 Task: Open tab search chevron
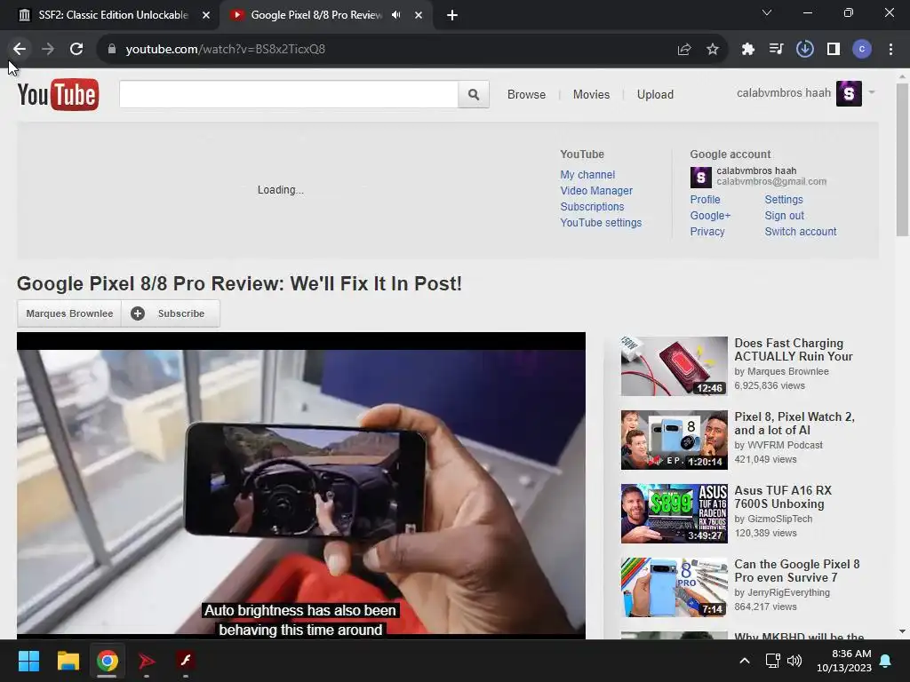coord(767,12)
